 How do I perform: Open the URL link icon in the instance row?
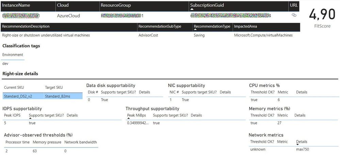(x=294, y=15)
